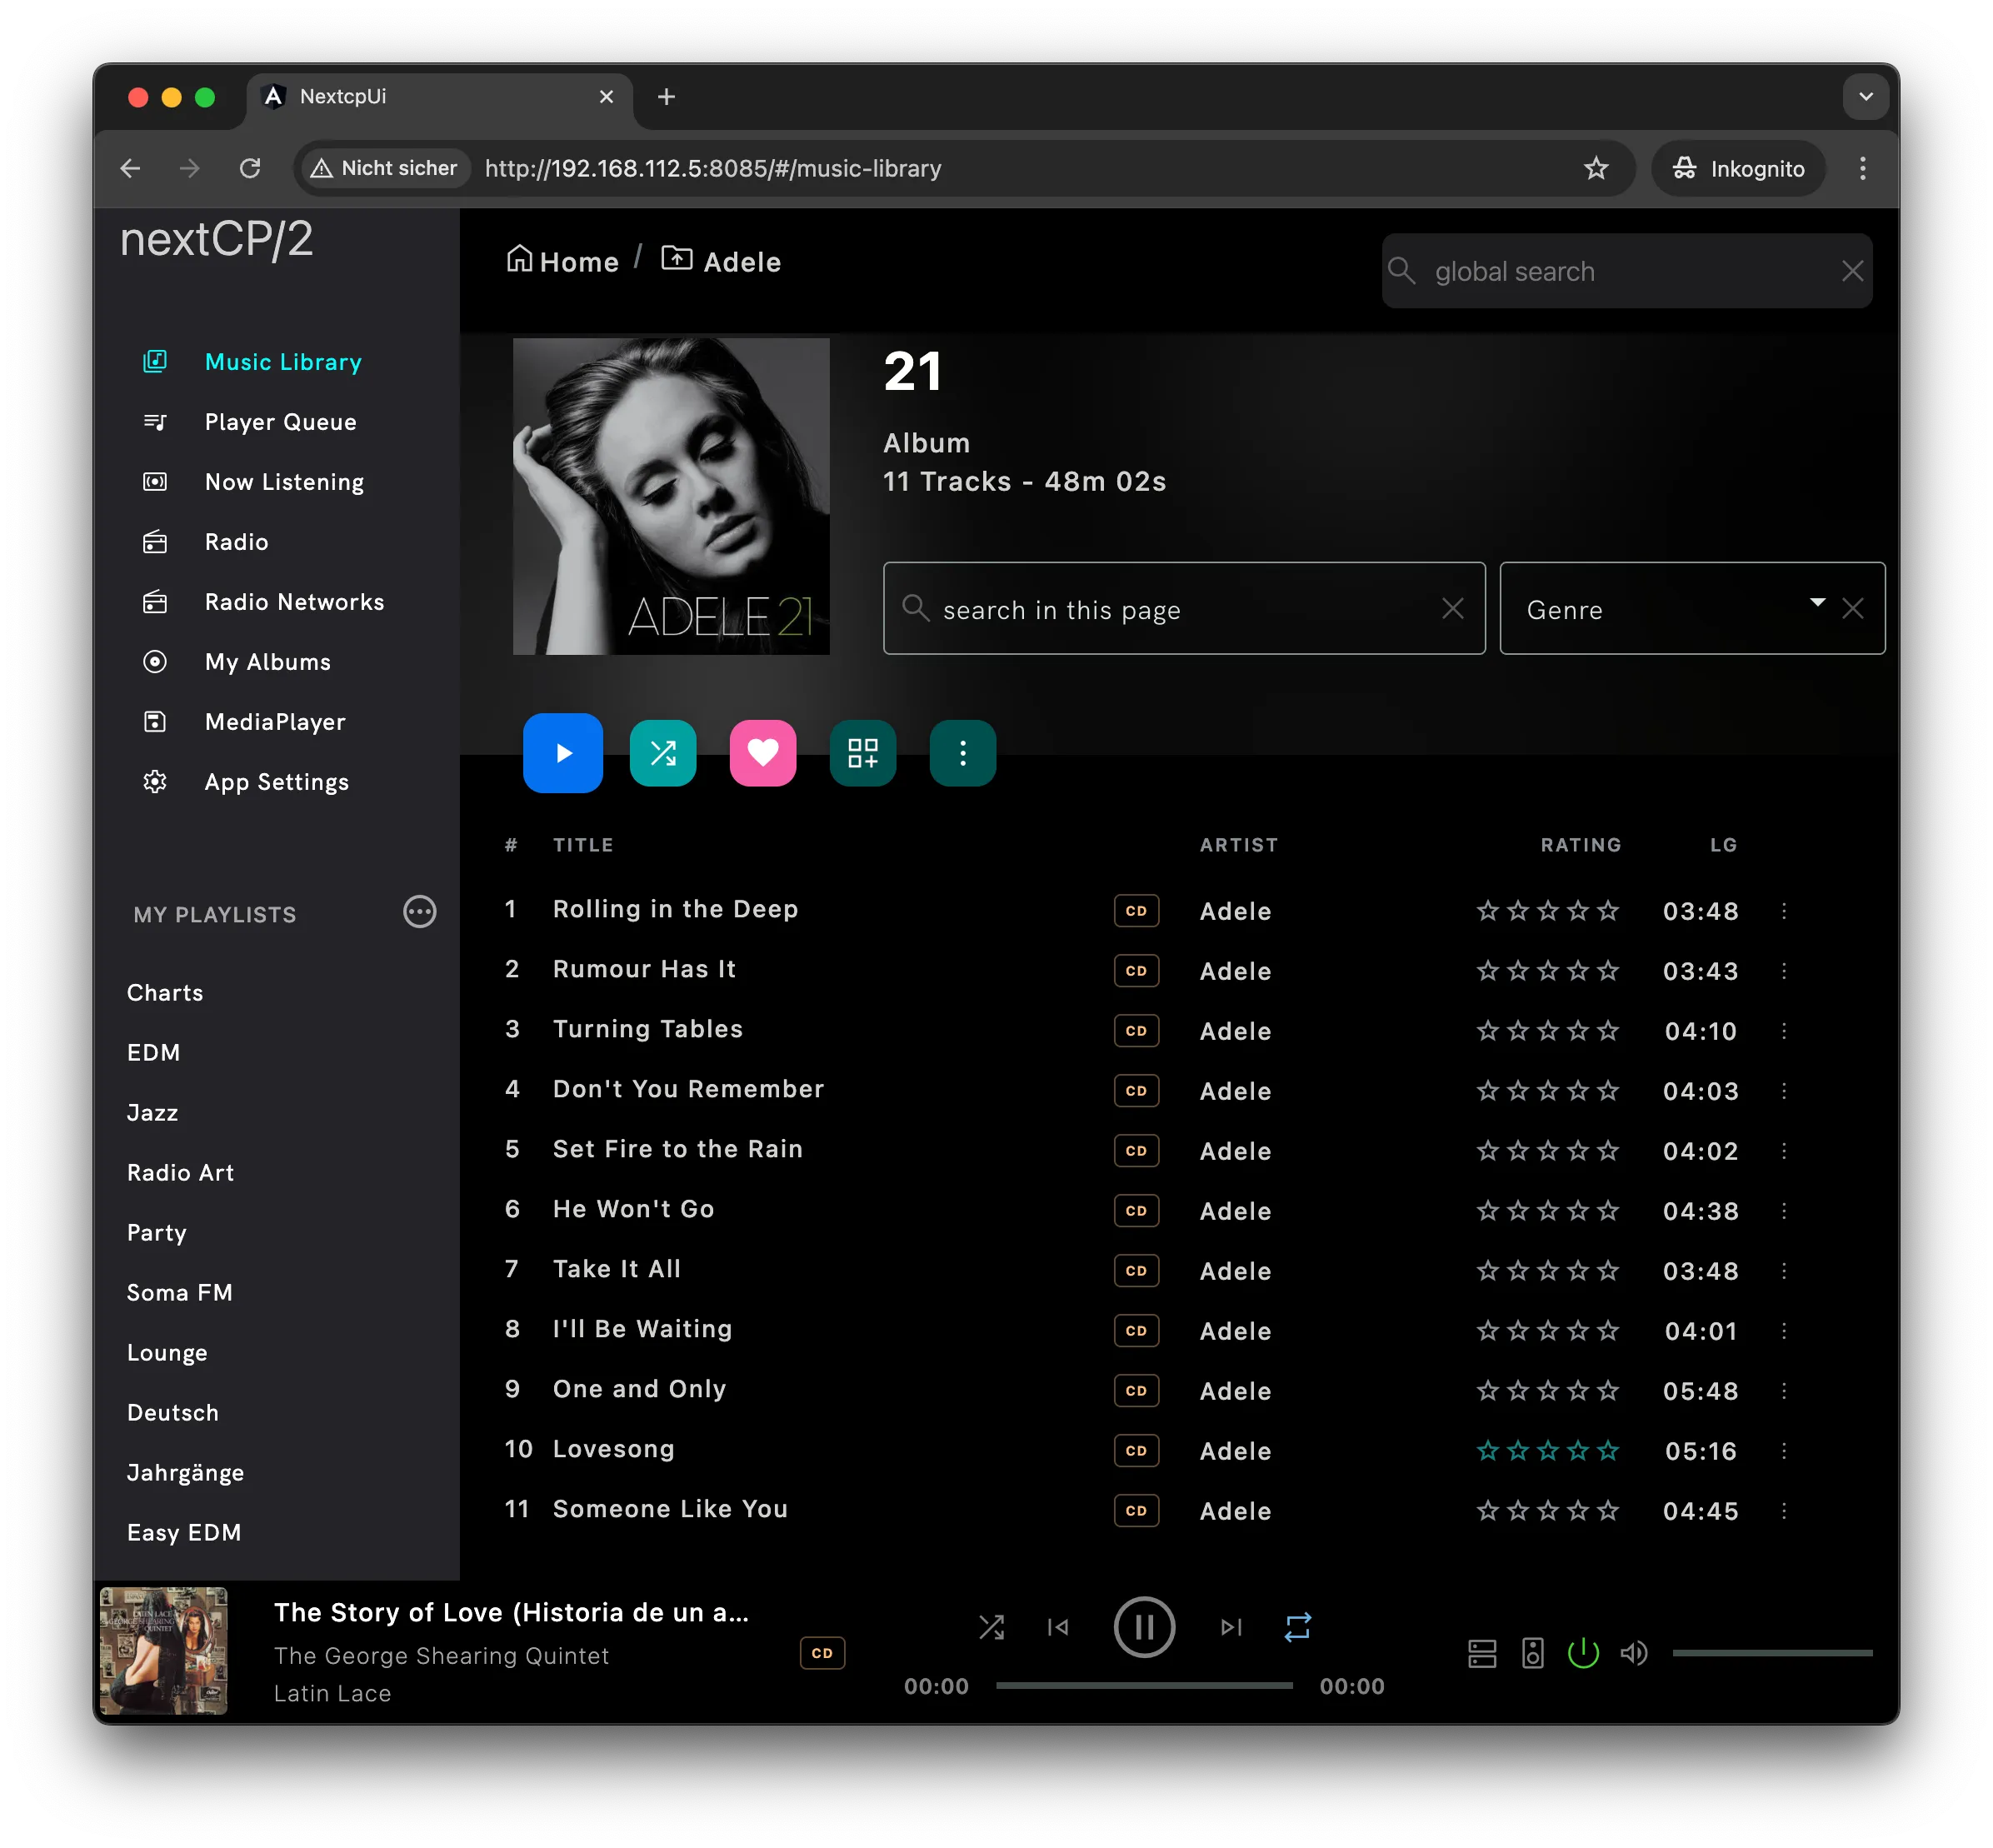
Task: Open options menu for Set Fire to the Rain
Action: coord(1784,1151)
